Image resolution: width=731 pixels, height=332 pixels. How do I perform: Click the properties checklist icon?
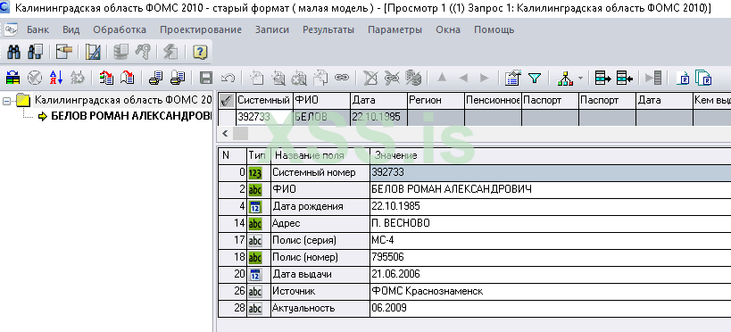(x=512, y=78)
